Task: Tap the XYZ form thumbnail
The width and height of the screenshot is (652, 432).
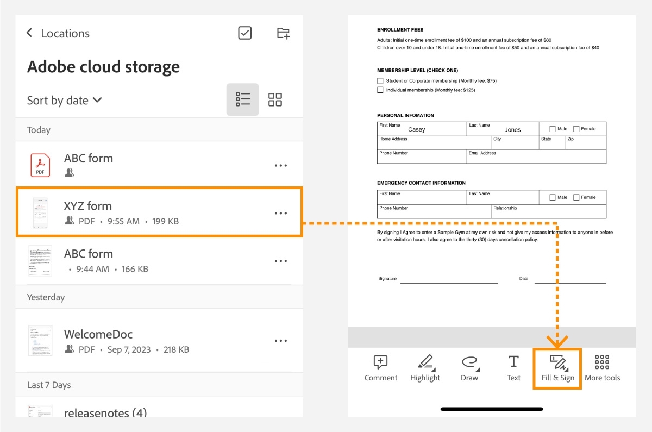Action: tap(40, 212)
